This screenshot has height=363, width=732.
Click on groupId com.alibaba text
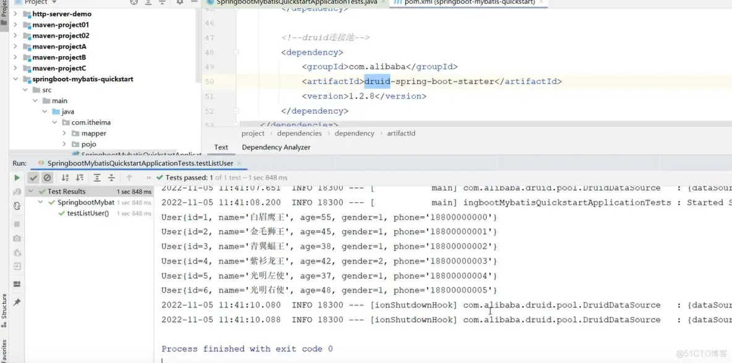tap(378, 67)
